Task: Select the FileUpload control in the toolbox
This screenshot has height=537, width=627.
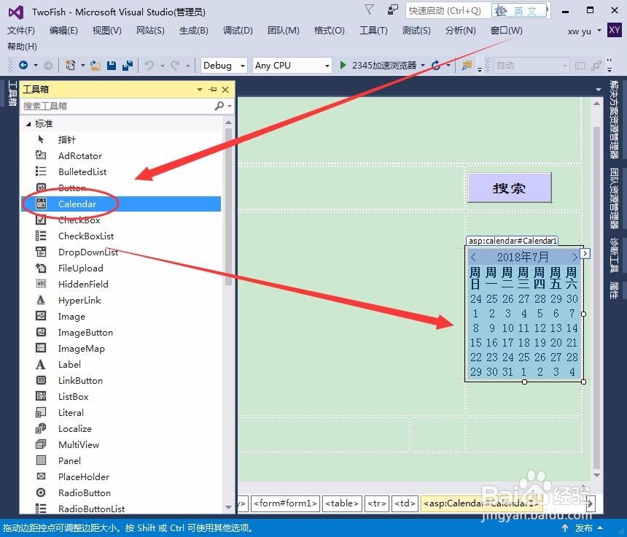Action: [120, 268]
